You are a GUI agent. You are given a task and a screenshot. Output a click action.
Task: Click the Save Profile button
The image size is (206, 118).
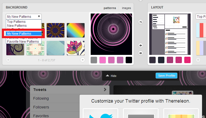tap(166, 76)
